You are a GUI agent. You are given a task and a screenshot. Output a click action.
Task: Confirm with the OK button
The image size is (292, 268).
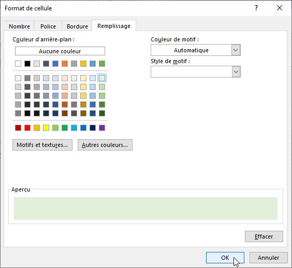point(225,258)
